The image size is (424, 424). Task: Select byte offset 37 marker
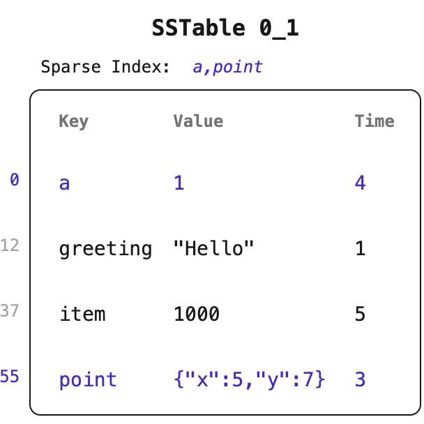coord(10,310)
